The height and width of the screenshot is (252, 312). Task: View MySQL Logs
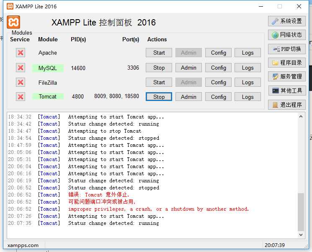[248, 68]
